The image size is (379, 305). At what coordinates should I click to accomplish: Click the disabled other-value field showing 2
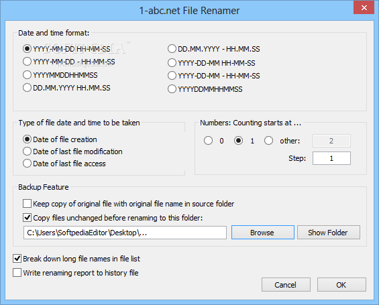pos(331,141)
